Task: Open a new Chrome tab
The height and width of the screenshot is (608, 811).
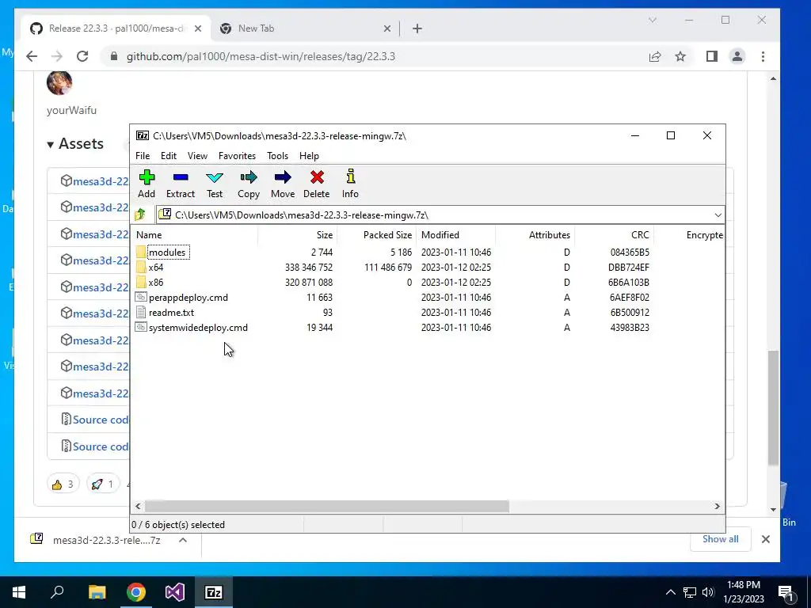Action: (417, 28)
